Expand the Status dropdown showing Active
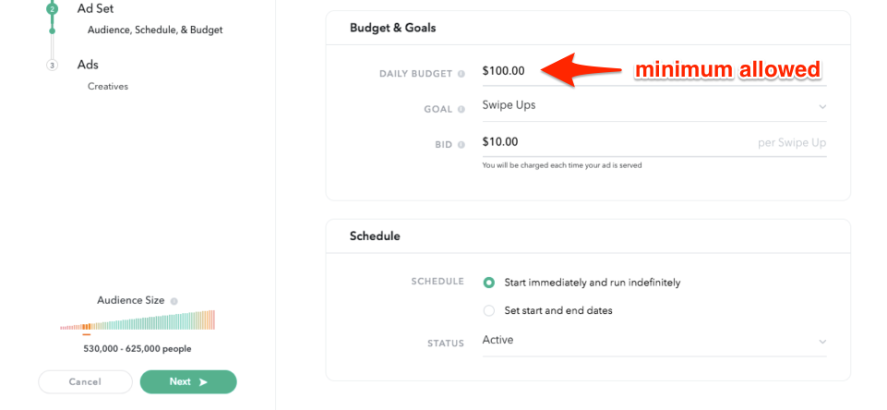Image resolution: width=887 pixels, height=410 pixels. pyautogui.click(x=646, y=341)
